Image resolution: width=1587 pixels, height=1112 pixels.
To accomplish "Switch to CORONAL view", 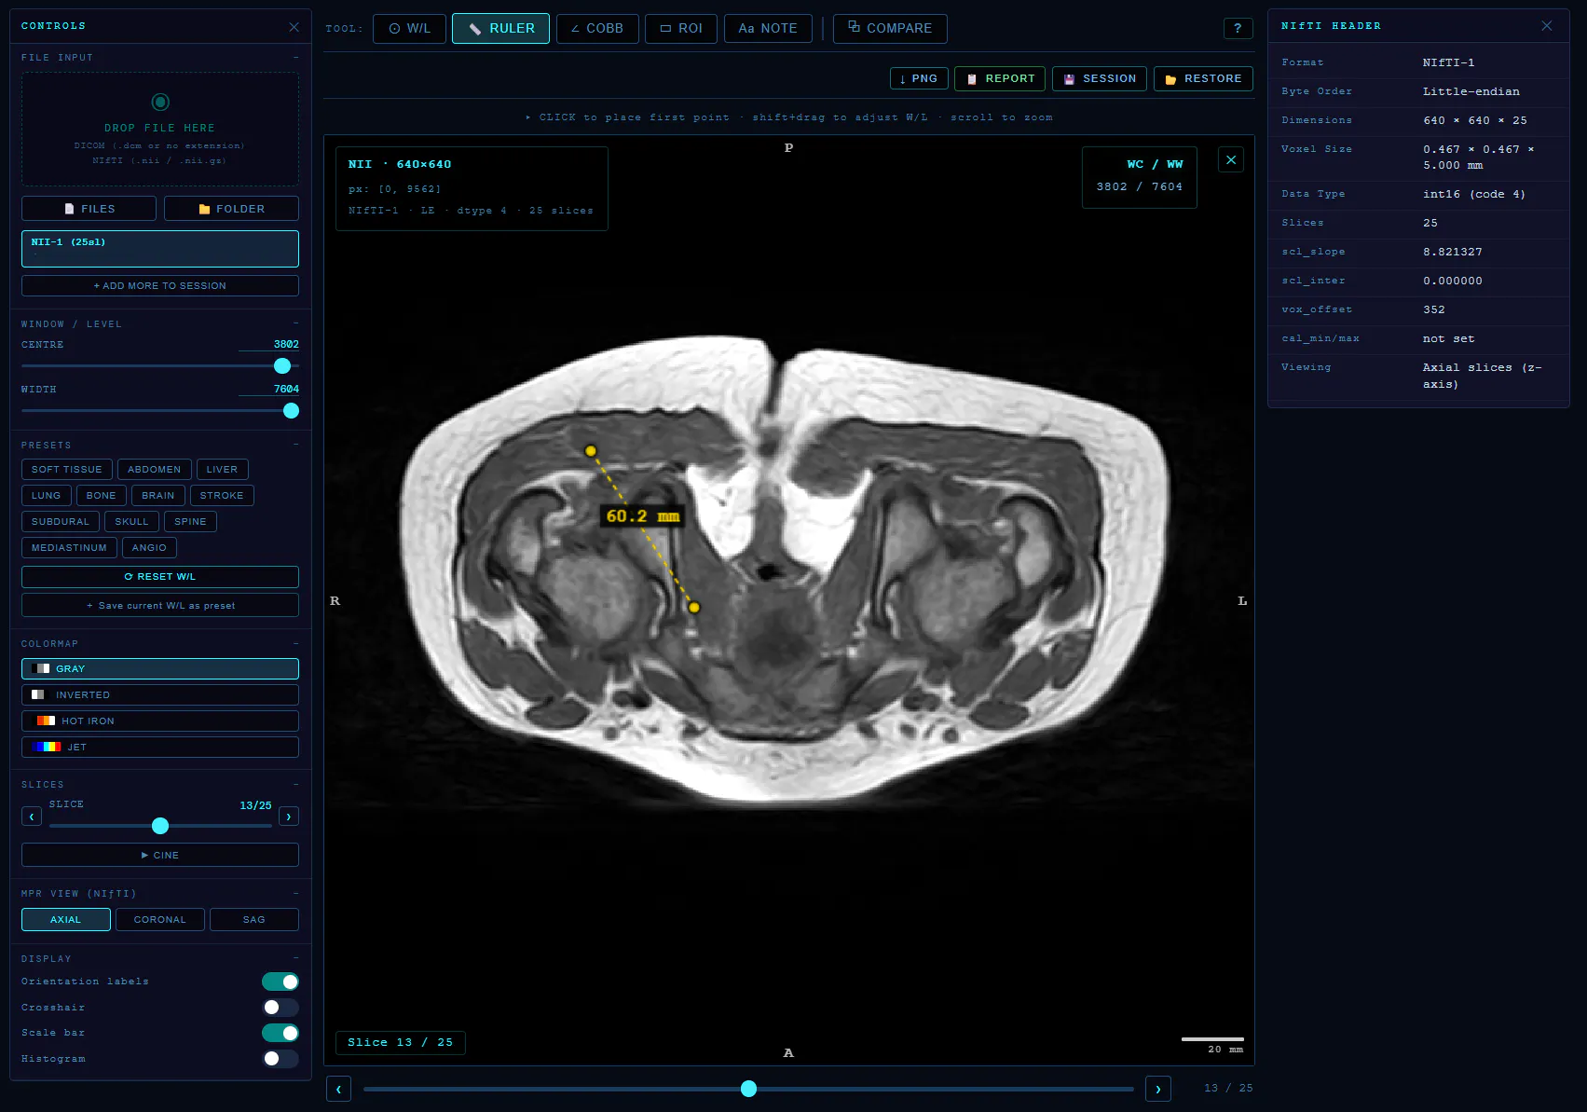I will click(160, 920).
